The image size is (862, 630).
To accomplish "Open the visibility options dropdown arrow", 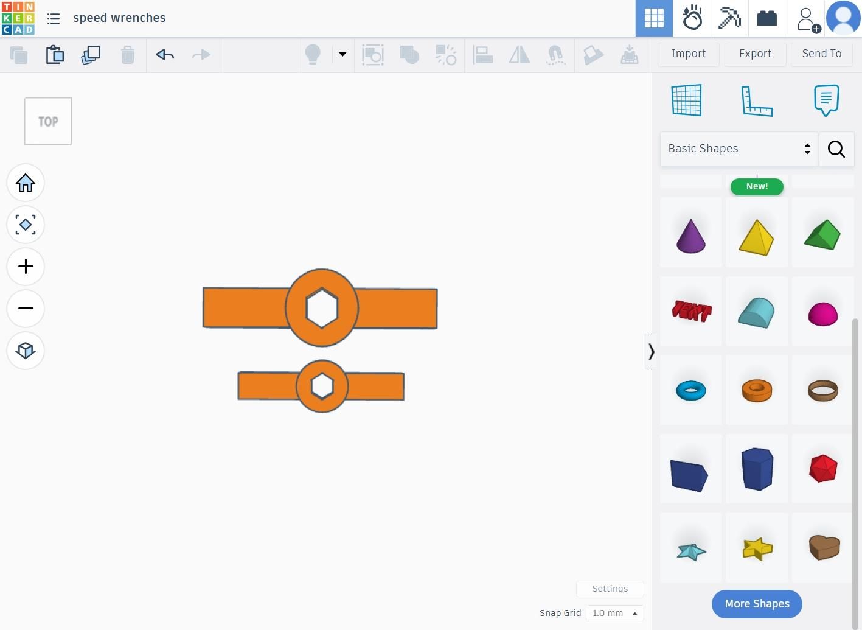I will tap(342, 55).
